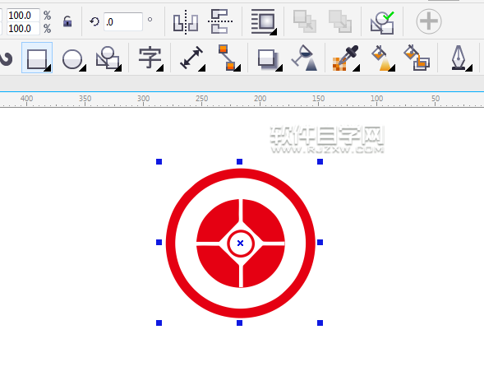Screen dimensions: 484x376
Task: Click the top scale percentage field
Action: coord(23,15)
